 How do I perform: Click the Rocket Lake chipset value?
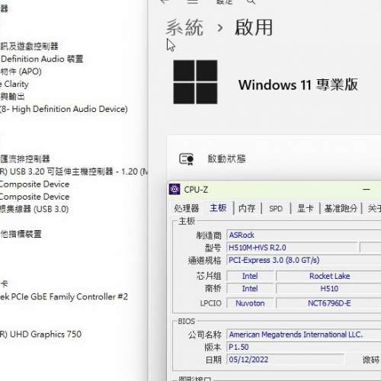click(x=329, y=276)
